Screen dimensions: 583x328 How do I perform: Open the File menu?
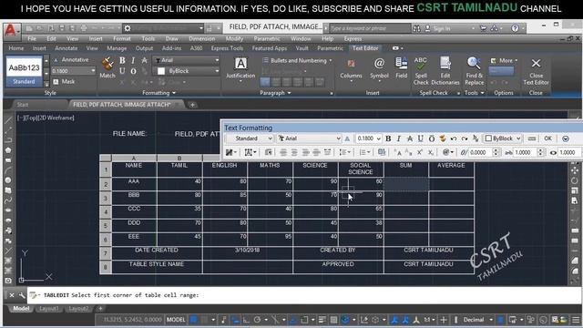pyautogui.click(x=32, y=38)
